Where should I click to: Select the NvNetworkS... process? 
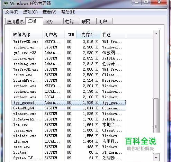[69, 119]
